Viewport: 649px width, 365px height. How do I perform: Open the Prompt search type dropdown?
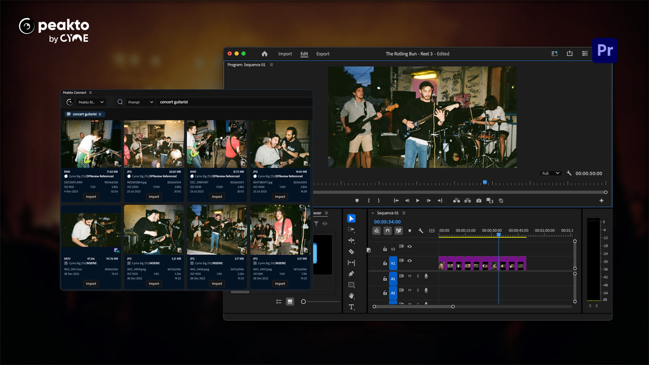point(140,102)
